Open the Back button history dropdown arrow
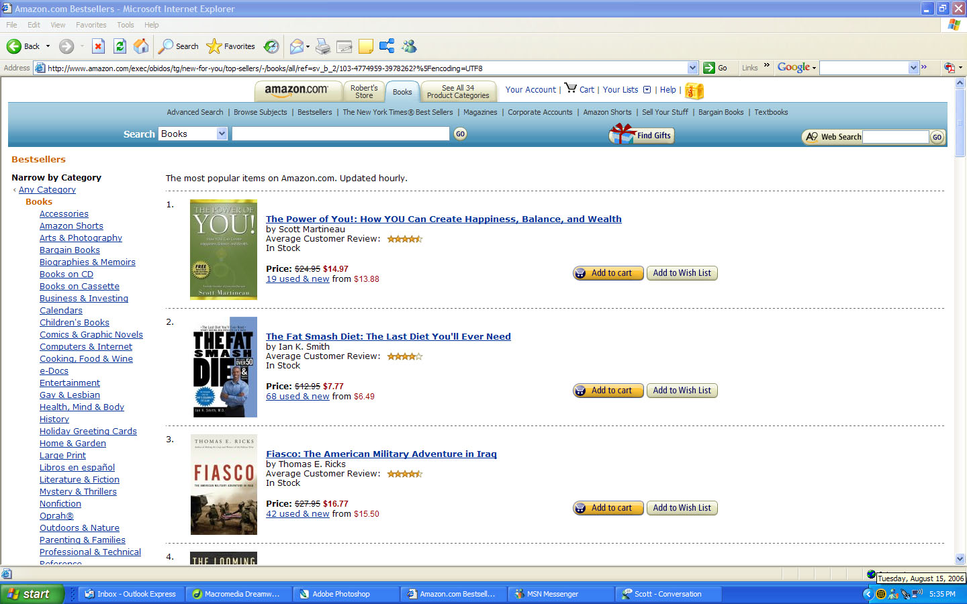Image resolution: width=967 pixels, height=604 pixels. tap(48, 46)
